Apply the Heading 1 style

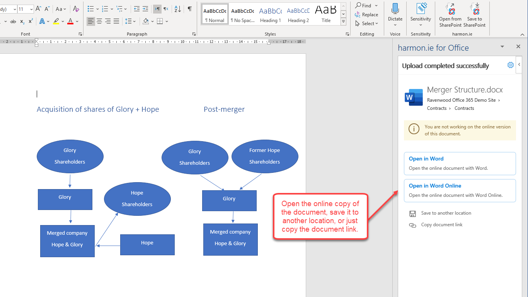[x=271, y=14]
